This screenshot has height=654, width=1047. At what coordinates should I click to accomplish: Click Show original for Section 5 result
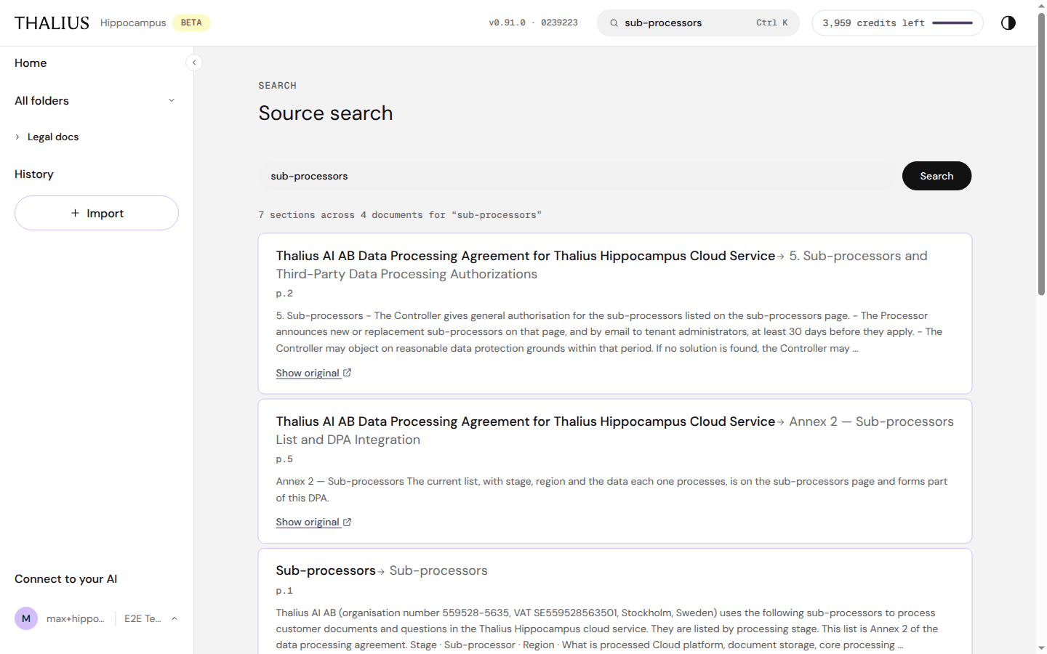tap(308, 373)
